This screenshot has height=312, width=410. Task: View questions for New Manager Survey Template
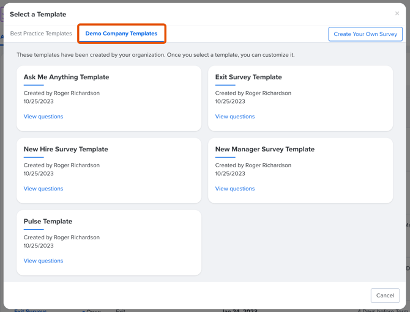click(x=235, y=189)
